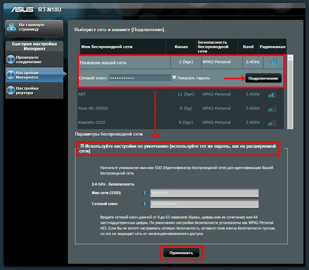Go to check connection step
The image size is (309, 270).
(34, 59)
